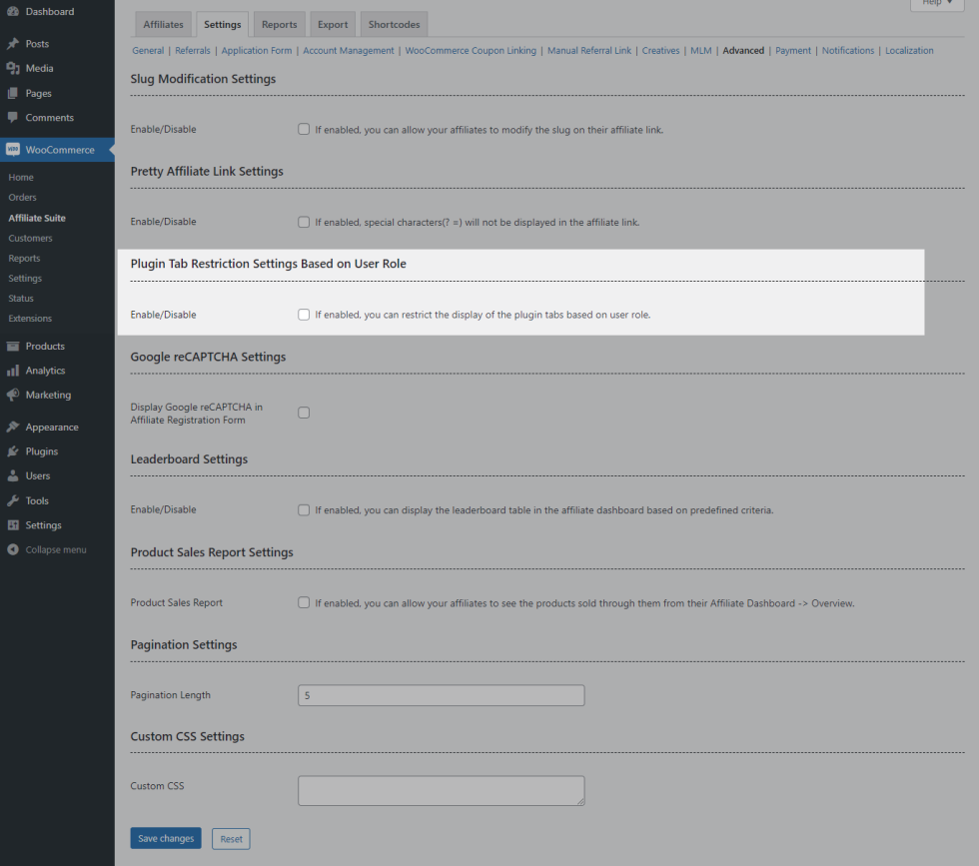Screen dimensions: 979x866
Task: Open the Shortcodes tab
Action: (x=394, y=25)
